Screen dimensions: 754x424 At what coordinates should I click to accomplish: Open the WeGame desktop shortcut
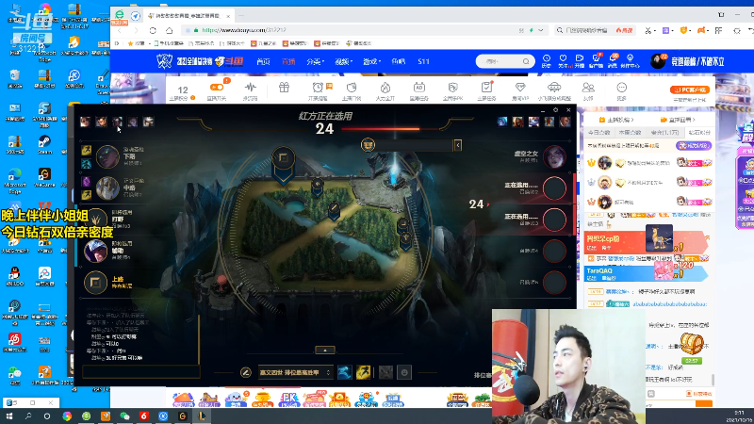(x=44, y=176)
